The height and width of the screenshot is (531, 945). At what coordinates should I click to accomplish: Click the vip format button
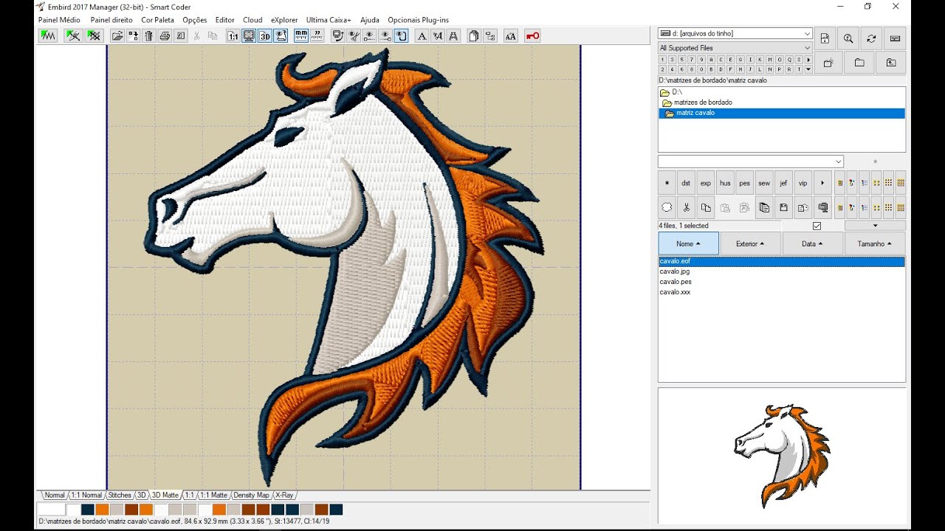[x=803, y=183]
